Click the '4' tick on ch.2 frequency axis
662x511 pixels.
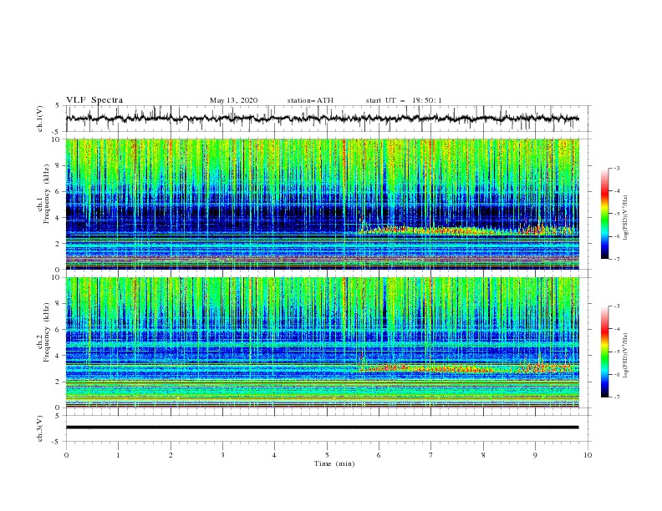tap(59, 356)
